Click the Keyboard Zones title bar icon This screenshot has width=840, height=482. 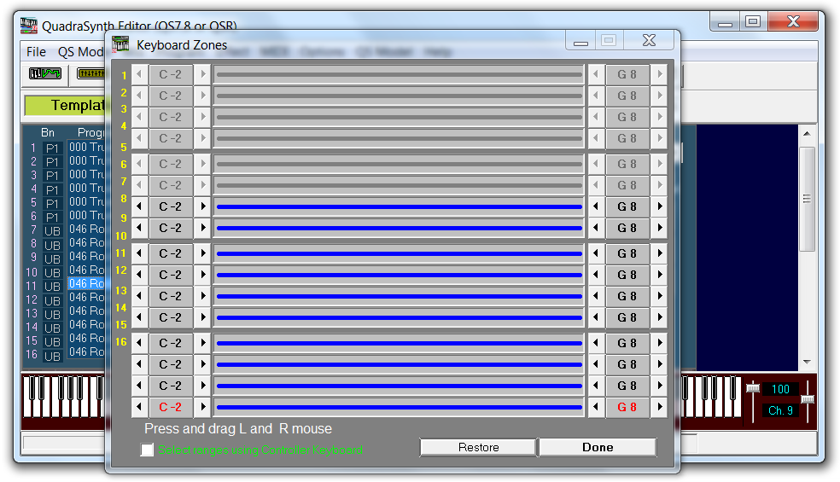click(121, 44)
